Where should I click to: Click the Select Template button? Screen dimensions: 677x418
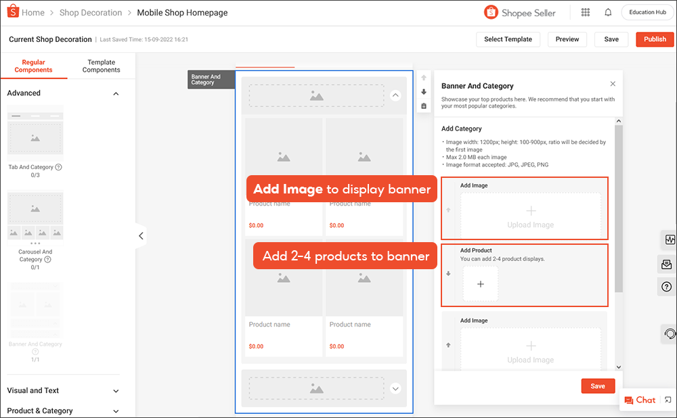(x=508, y=39)
